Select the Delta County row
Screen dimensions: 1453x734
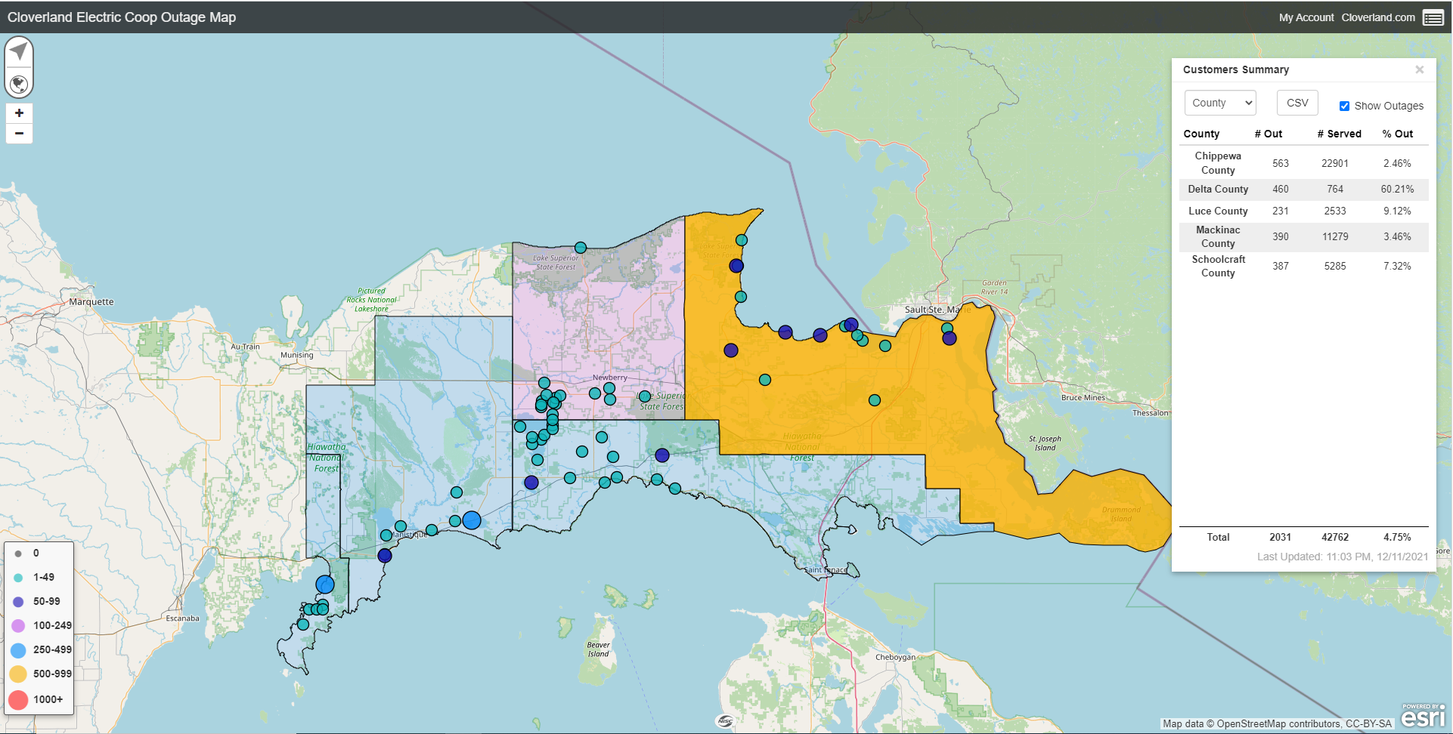[1304, 190]
